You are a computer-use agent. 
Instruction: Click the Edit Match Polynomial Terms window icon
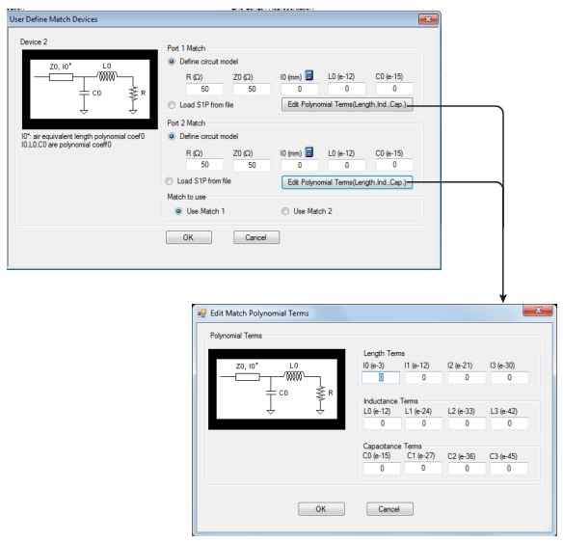coord(201,313)
